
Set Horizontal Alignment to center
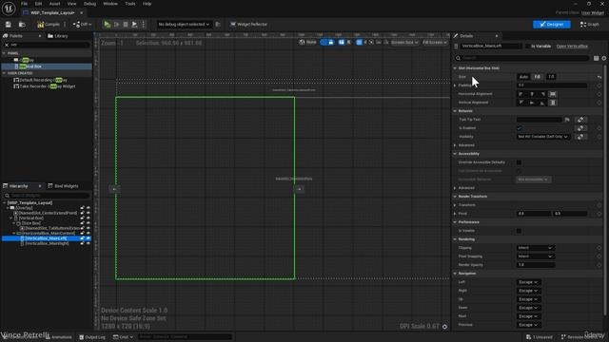[532, 94]
